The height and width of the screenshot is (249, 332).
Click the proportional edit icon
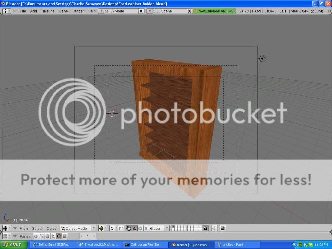(214, 228)
